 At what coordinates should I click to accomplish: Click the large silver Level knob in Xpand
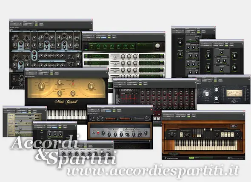(157, 46)
